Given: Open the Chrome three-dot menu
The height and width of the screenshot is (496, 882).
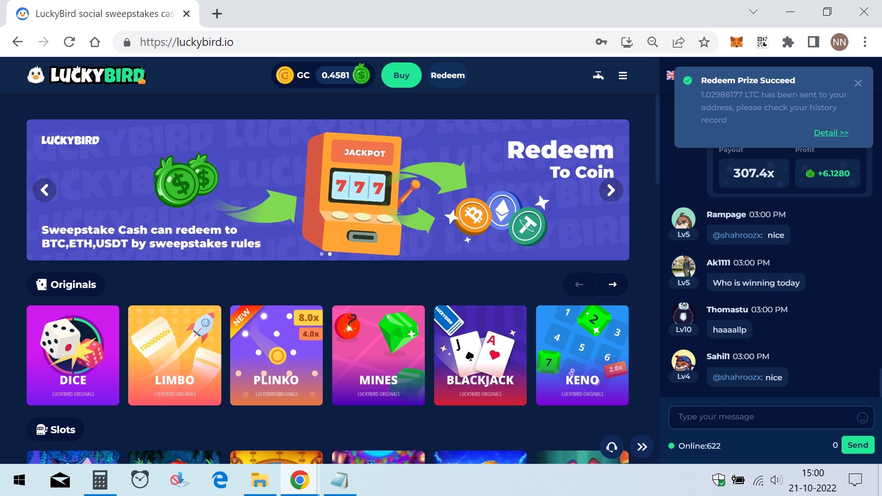Looking at the screenshot, I should (865, 42).
